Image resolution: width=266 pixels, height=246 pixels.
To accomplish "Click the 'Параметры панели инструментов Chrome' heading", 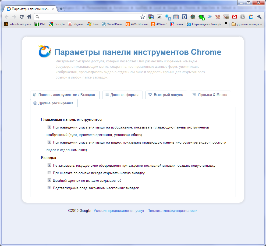I will pos(138,52).
